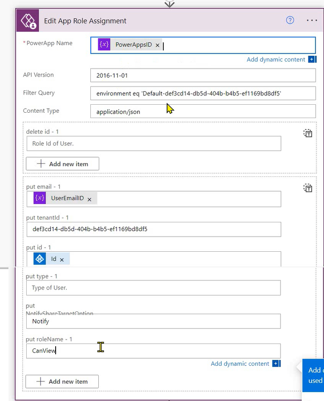Click Add new item at the bottom
The width and height of the screenshot is (324, 401).
62,381
